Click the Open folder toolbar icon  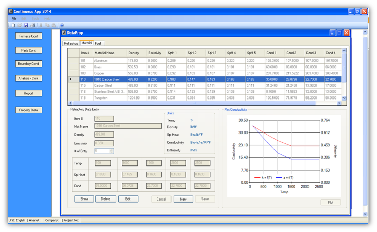pyautogui.click(x=20, y=25)
